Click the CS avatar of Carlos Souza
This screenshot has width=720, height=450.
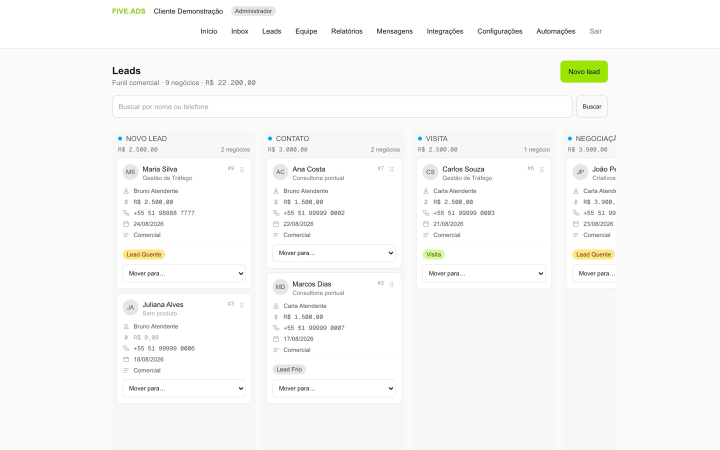pos(430,172)
